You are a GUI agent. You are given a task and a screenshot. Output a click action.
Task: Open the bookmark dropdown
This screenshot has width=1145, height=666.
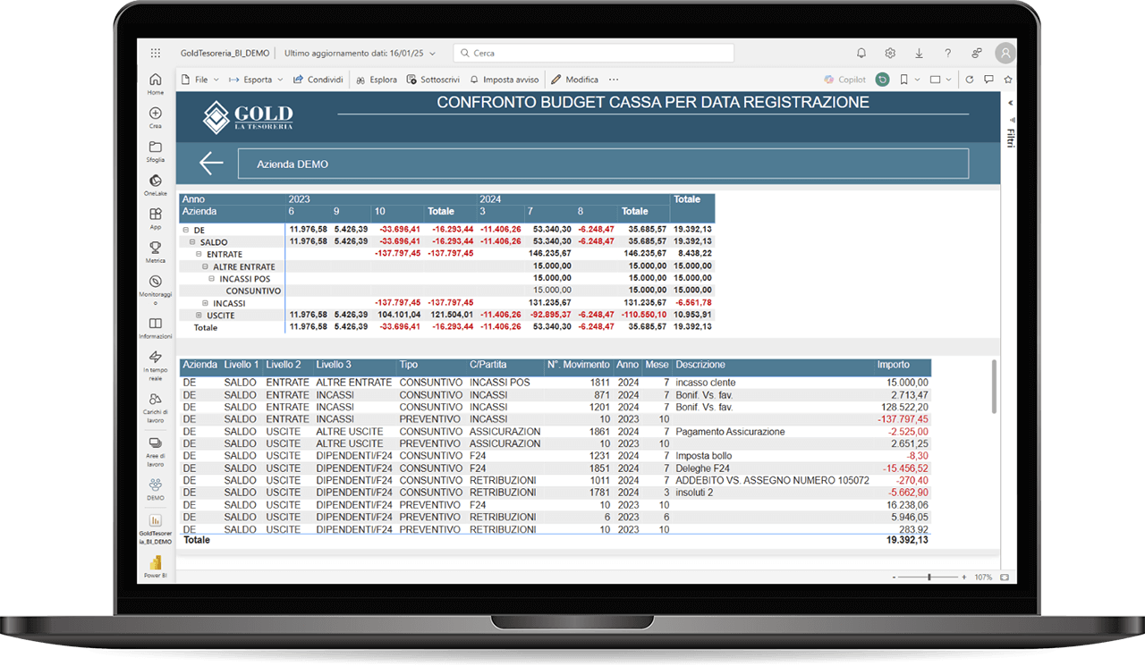[x=908, y=80]
